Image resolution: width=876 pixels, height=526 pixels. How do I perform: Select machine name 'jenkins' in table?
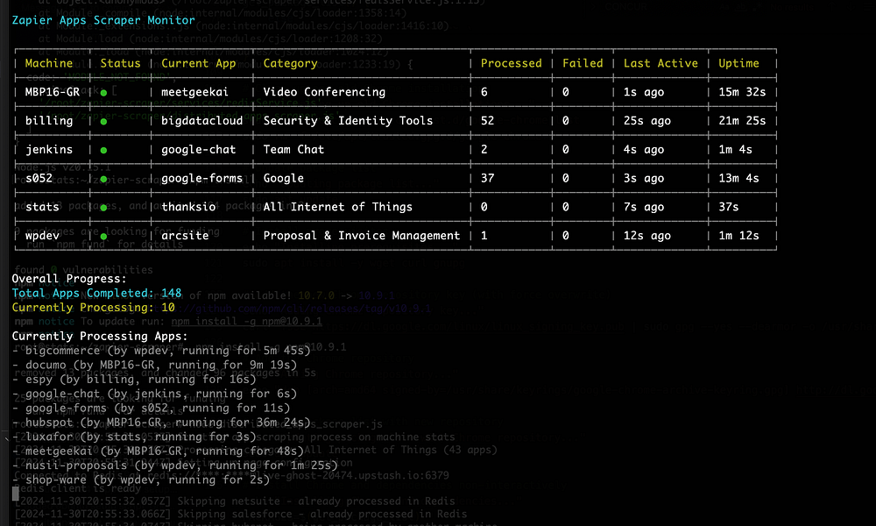coord(48,149)
